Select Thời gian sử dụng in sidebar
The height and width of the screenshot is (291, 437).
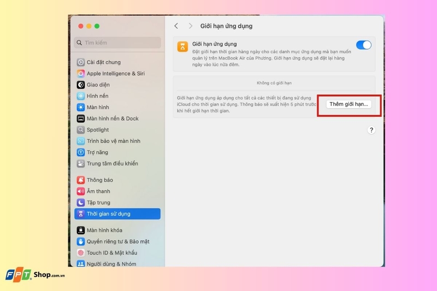117,214
